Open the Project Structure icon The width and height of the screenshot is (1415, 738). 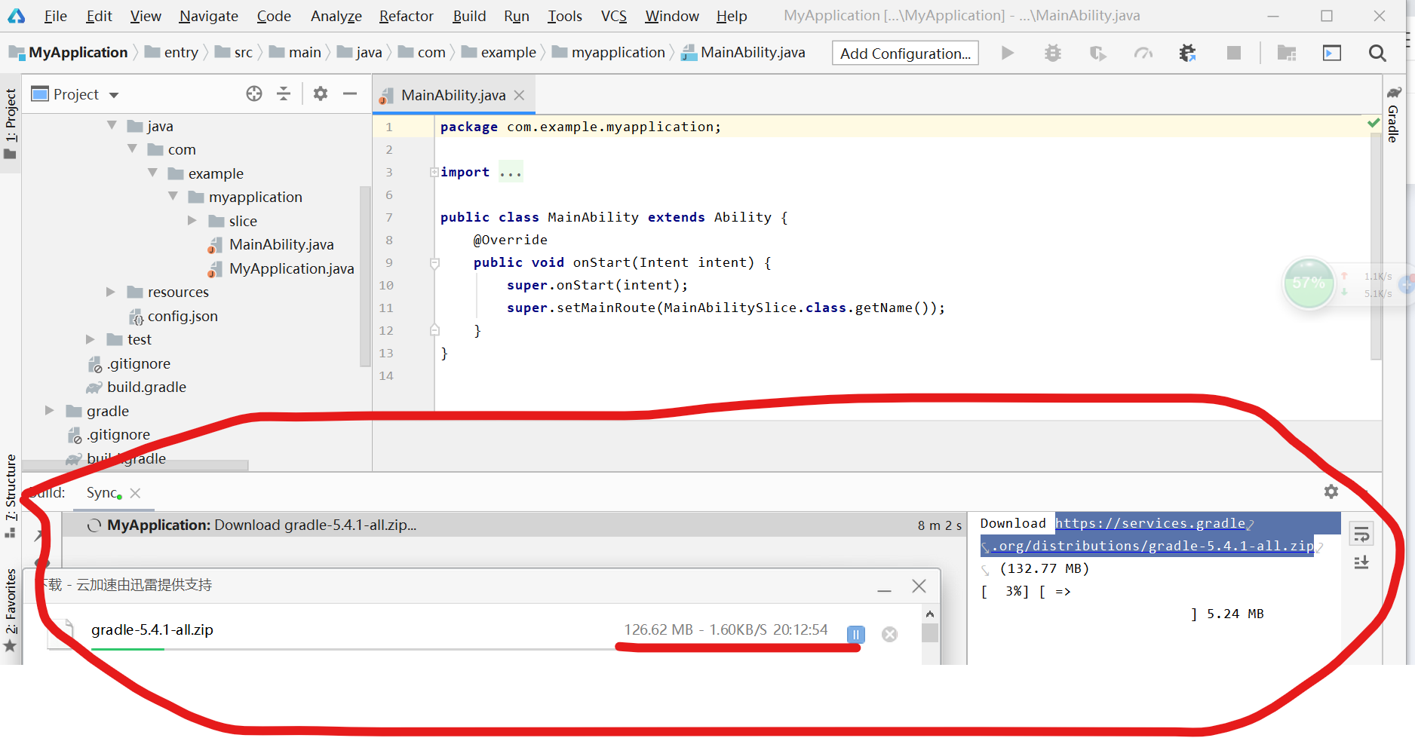[1287, 53]
